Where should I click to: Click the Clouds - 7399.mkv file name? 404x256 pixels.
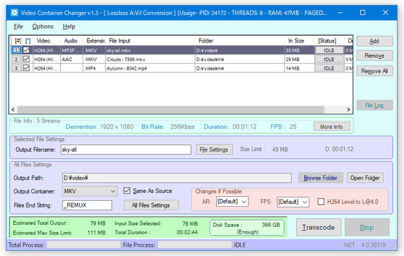(126, 59)
